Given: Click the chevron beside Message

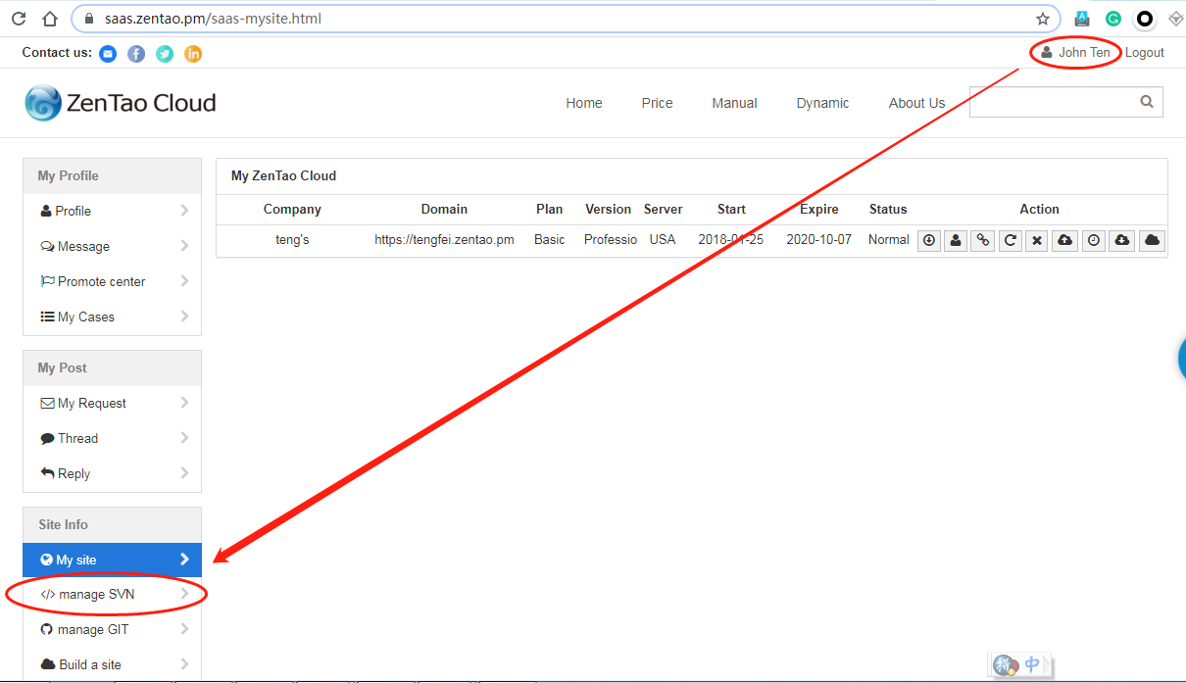Looking at the screenshot, I should 184,246.
